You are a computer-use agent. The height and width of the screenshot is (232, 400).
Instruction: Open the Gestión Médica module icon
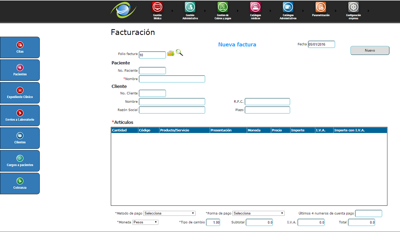pos(157,7)
